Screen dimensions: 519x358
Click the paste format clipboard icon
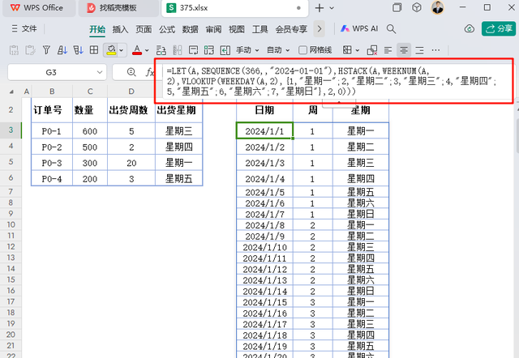(30, 50)
